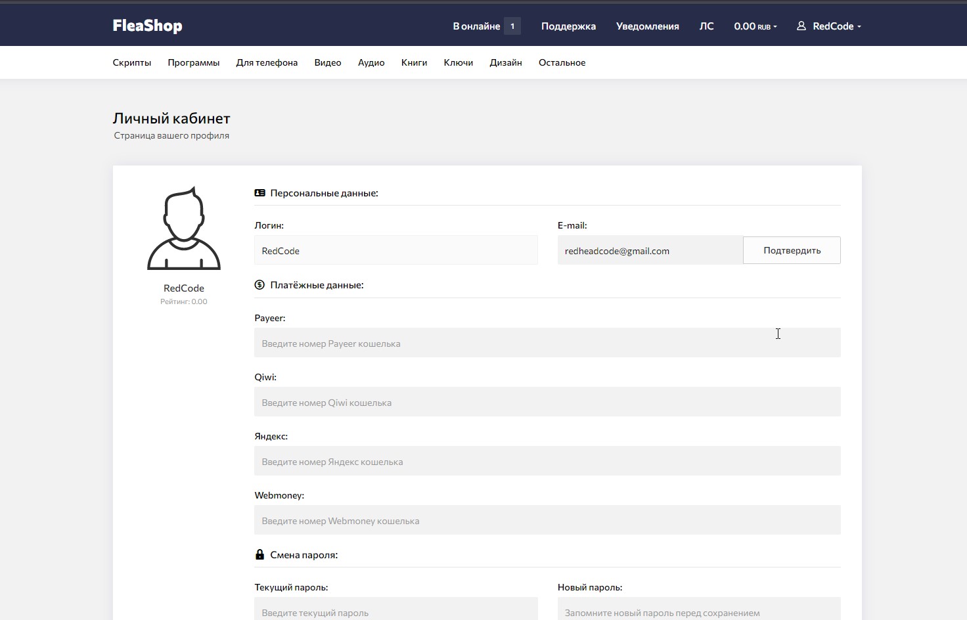Open the Остальное category

point(562,62)
